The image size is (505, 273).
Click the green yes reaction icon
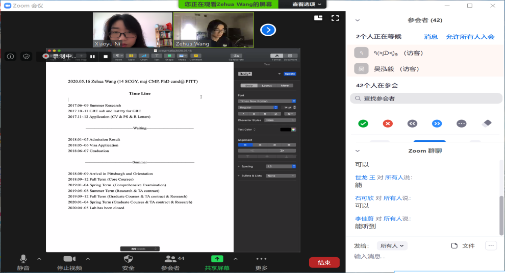click(363, 123)
